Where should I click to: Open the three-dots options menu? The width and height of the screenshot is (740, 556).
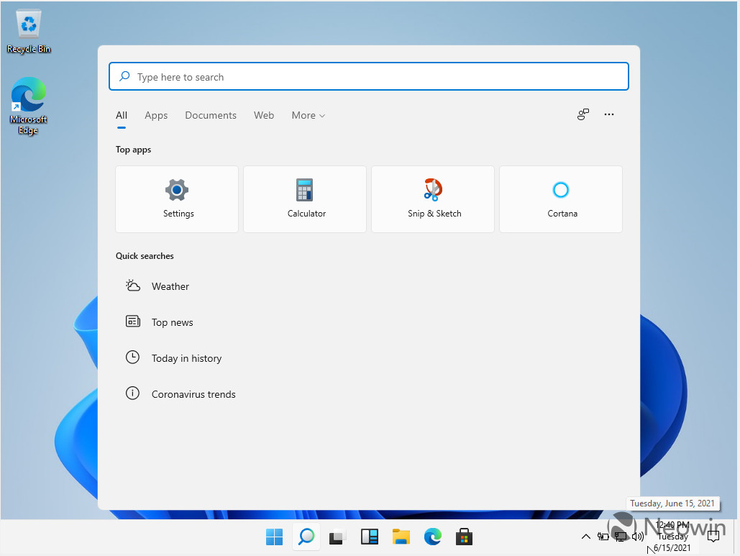pyautogui.click(x=609, y=114)
